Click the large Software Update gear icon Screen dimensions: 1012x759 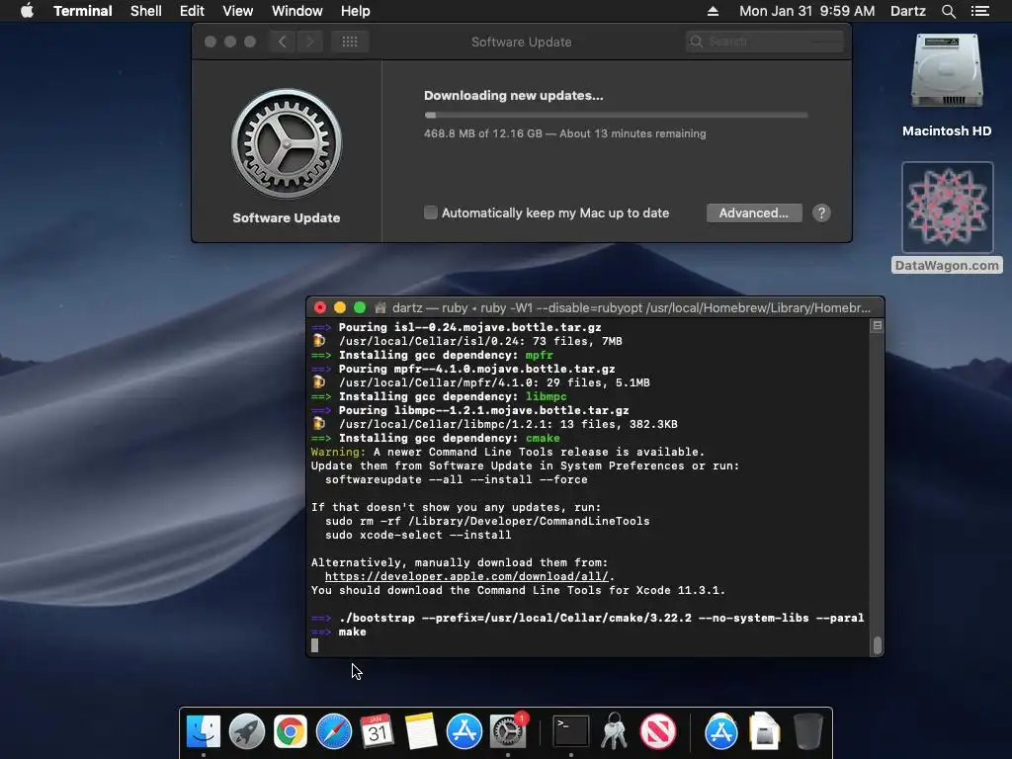287,143
